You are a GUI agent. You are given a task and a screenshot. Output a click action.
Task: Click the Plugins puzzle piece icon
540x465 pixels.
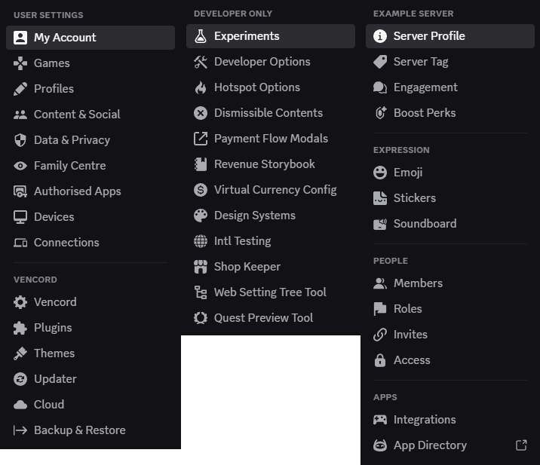[x=20, y=328]
